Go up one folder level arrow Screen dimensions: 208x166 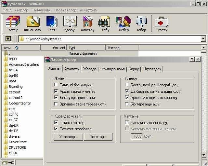[x=8, y=39]
